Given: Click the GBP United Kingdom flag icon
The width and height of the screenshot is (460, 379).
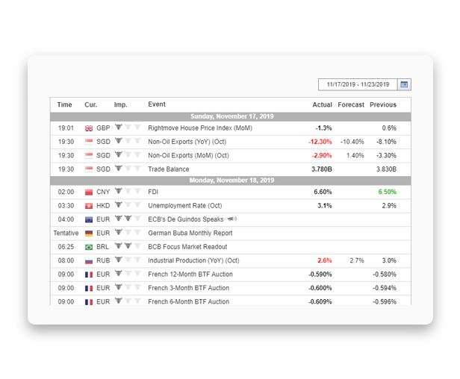Looking at the screenshot, I should point(89,128).
